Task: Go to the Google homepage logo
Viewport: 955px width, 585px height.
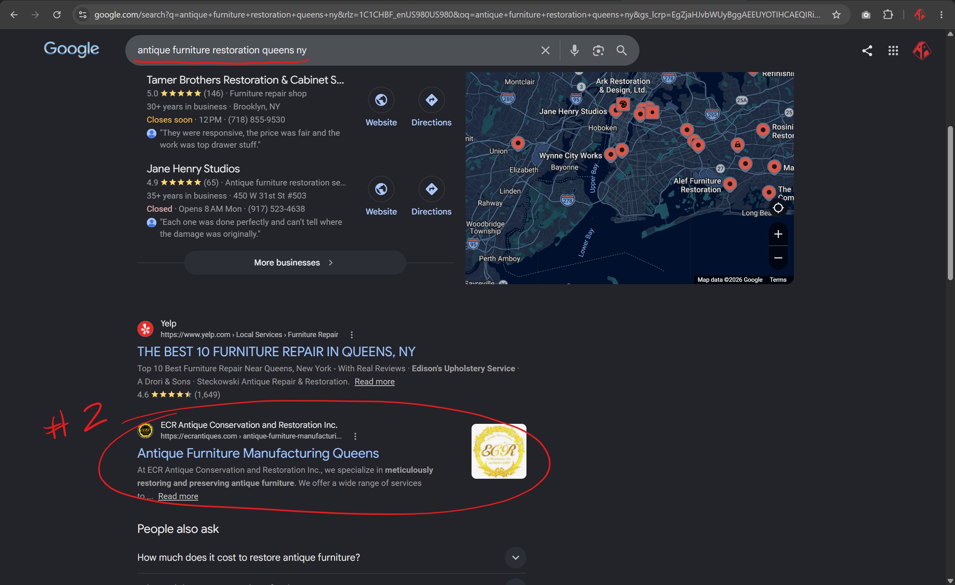Action: tap(71, 49)
